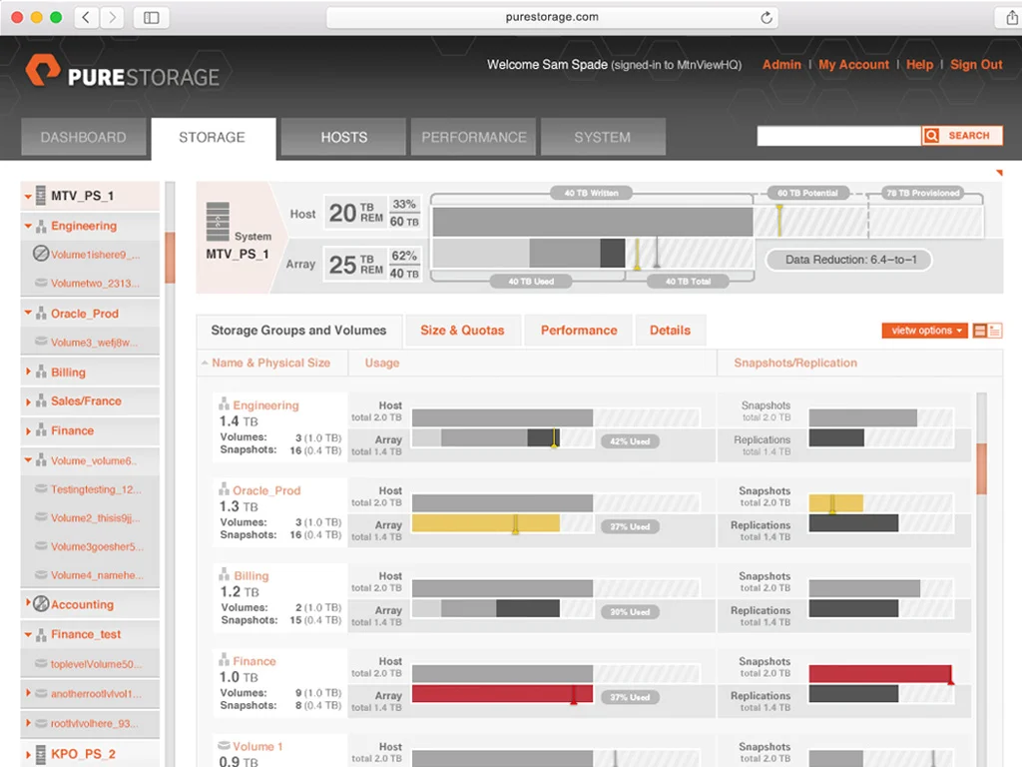
Task: Collapse the Oracle_Prod tree node
Action: (28, 313)
